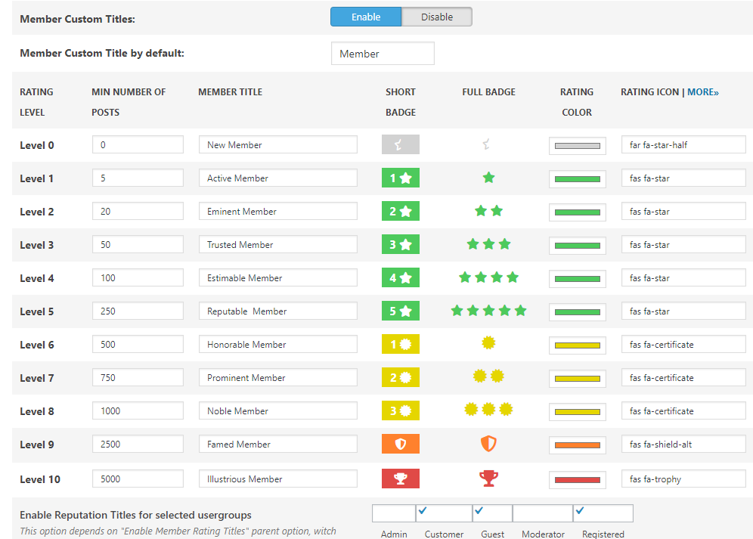Disable Member Custom Titles
753x539 pixels.
[437, 17]
